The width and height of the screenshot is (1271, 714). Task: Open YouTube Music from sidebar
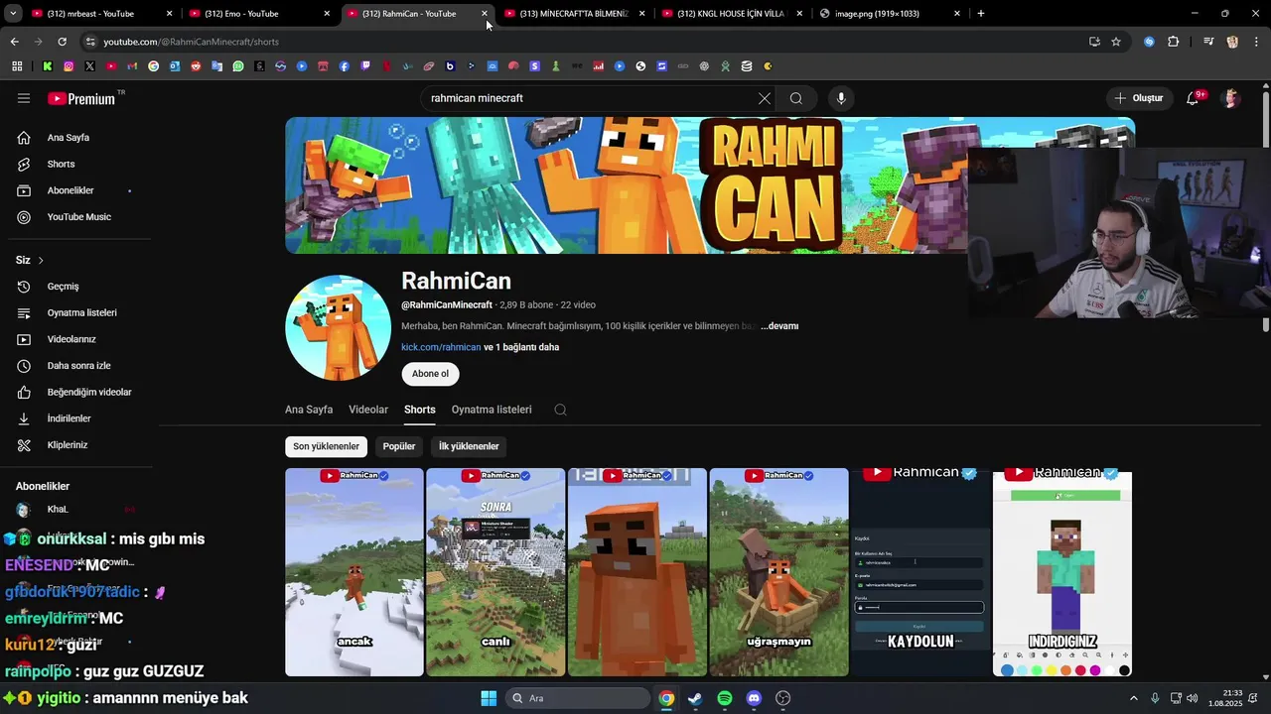pos(77,217)
